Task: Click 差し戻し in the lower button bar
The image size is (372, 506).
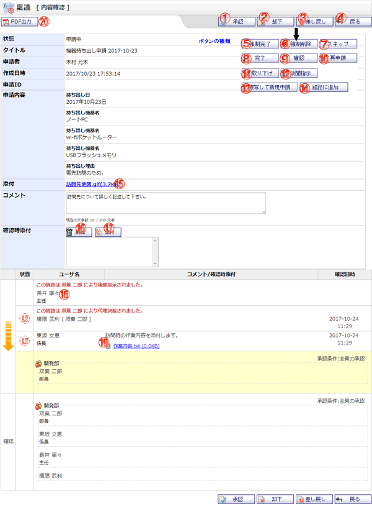Action: coord(314,499)
